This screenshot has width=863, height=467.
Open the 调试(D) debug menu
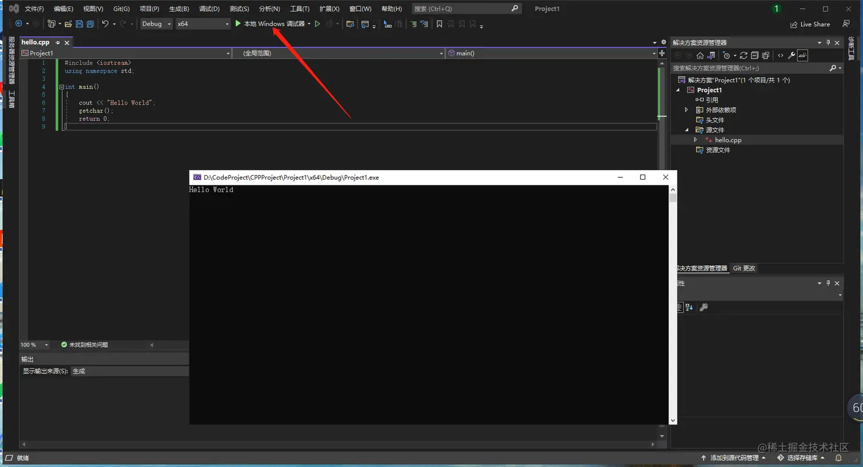coord(209,9)
